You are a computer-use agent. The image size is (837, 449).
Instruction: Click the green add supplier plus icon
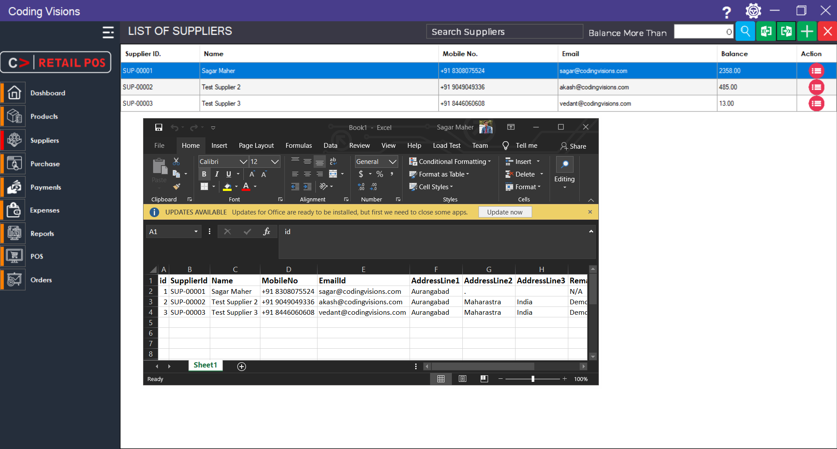pos(807,31)
